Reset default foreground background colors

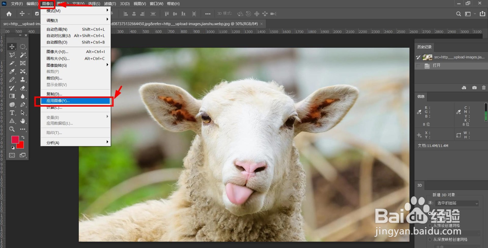(x=13, y=147)
